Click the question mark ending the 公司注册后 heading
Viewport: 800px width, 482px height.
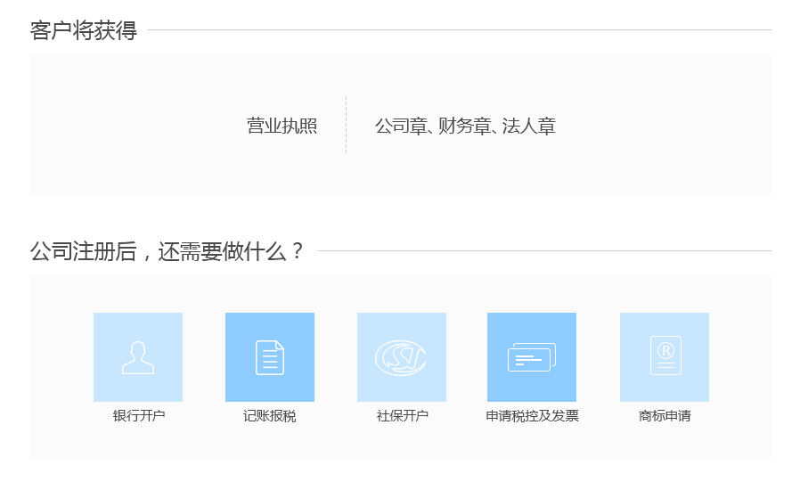tap(298, 251)
